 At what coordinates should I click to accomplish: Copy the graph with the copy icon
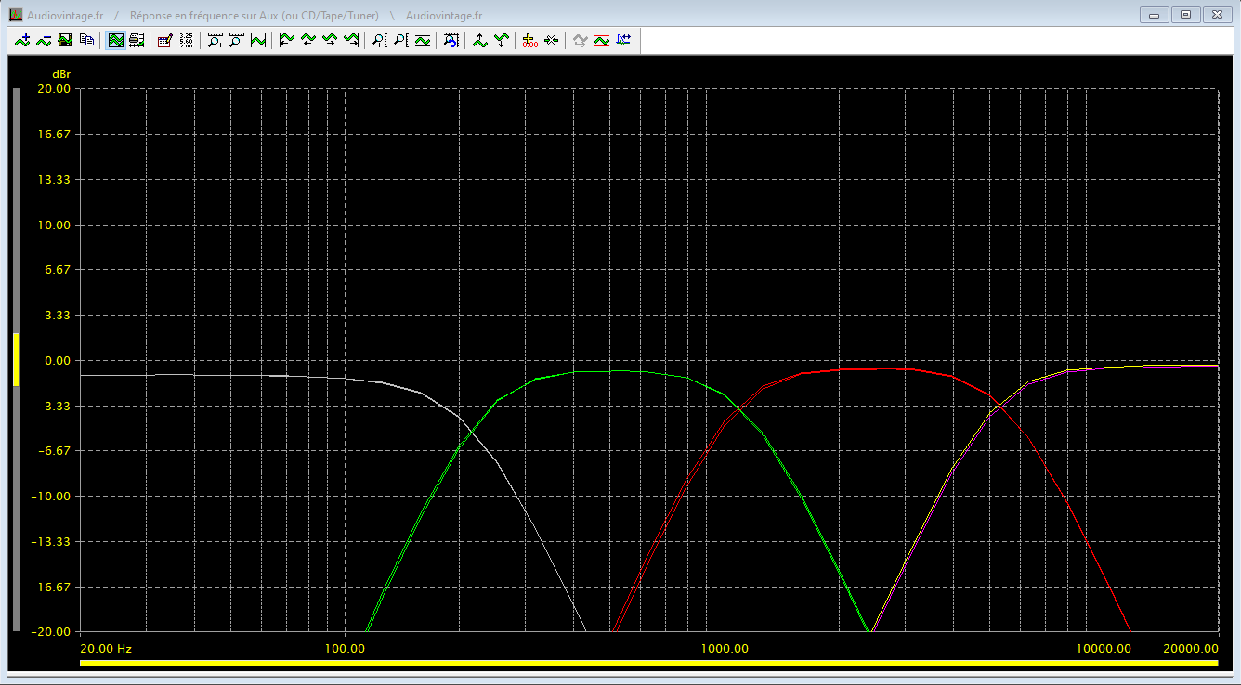coord(86,40)
